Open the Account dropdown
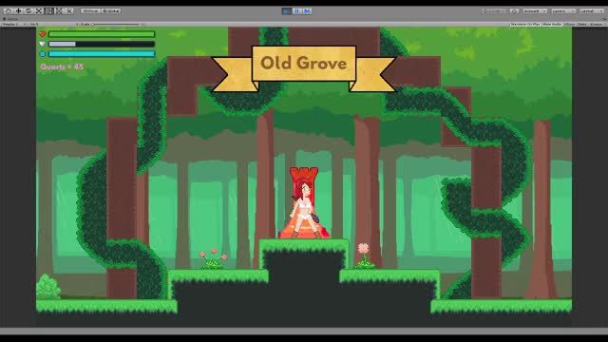This screenshot has height=342, width=608. coord(535,11)
